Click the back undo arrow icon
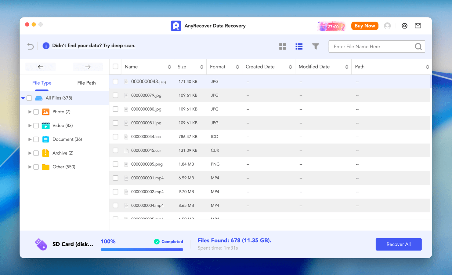 30,46
